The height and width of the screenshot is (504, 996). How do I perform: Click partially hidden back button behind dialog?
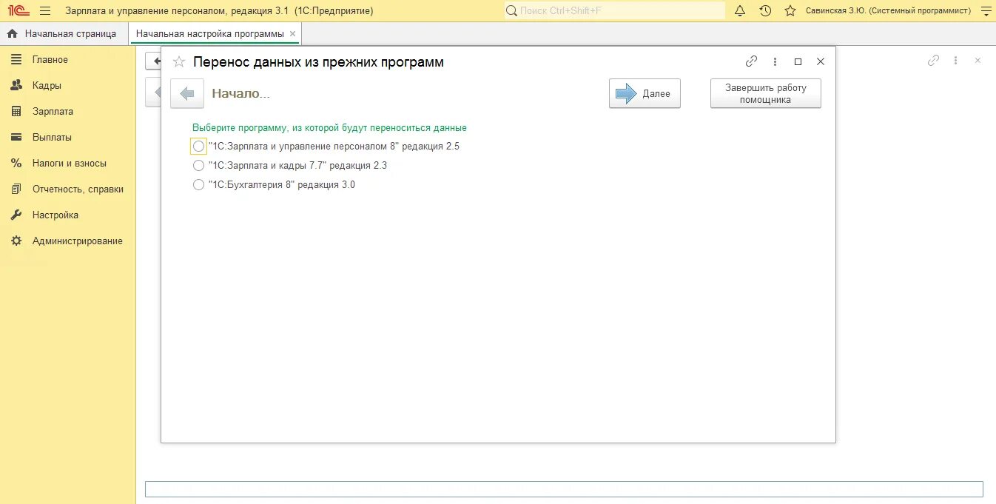click(x=153, y=61)
